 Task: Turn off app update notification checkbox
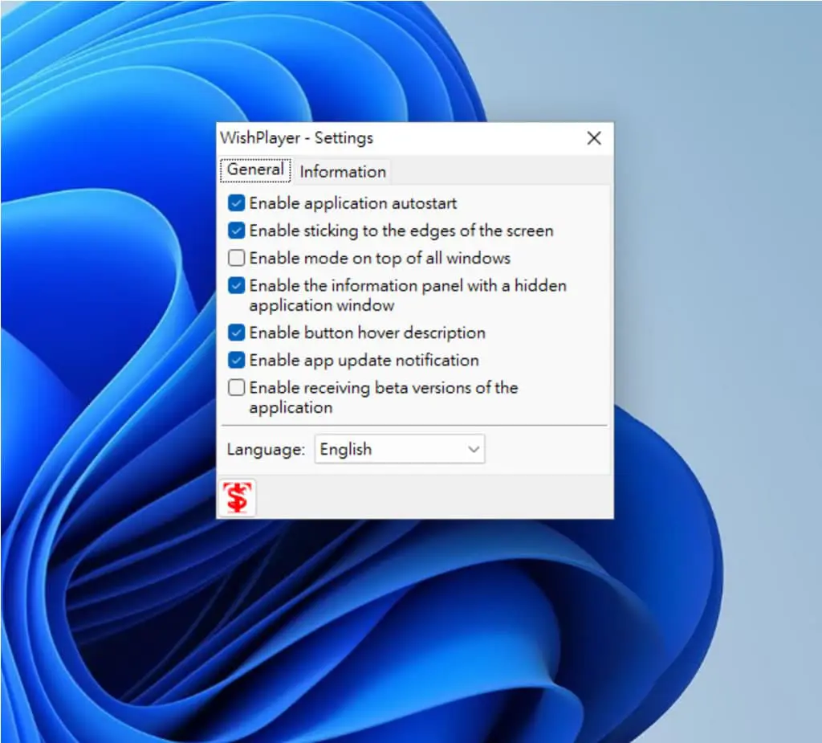point(237,360)
